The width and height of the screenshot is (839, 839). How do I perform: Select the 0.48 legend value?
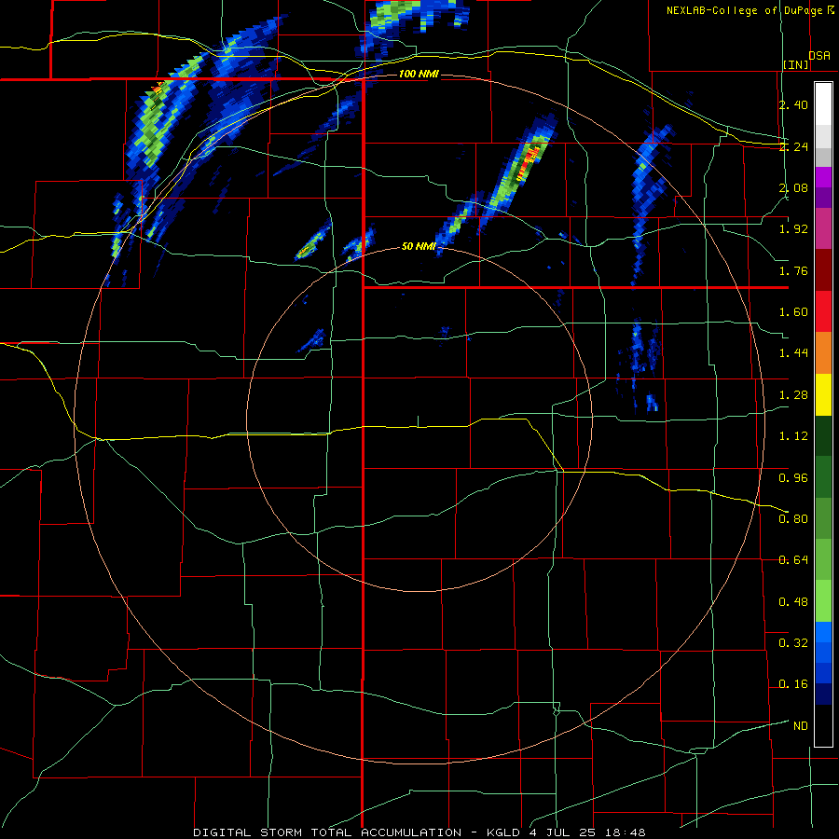tap(793, 602)
